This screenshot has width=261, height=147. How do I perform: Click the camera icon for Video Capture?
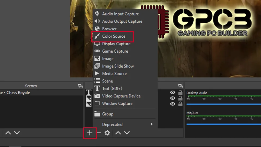pos(97,96)
